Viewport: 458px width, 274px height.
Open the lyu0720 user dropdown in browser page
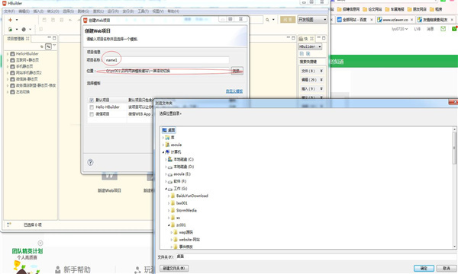click(399, 29)
